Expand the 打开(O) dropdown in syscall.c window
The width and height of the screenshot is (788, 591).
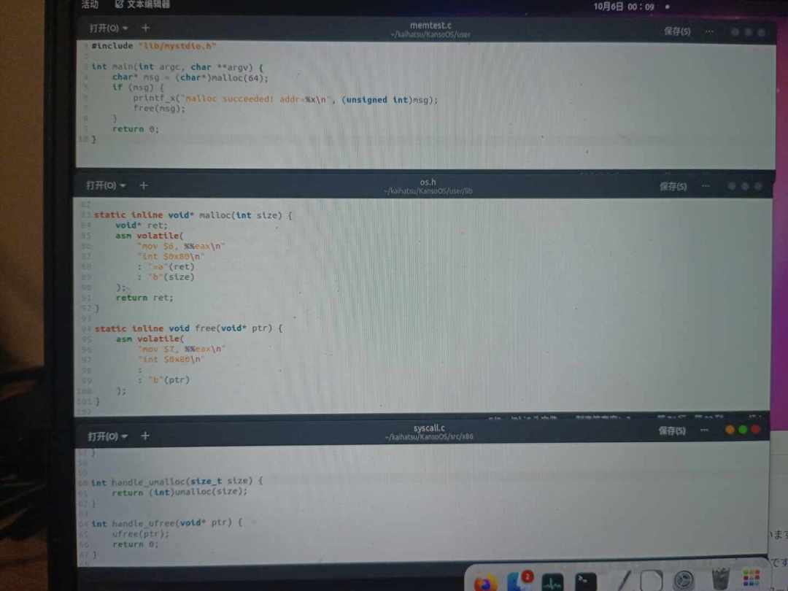point(107,436)
